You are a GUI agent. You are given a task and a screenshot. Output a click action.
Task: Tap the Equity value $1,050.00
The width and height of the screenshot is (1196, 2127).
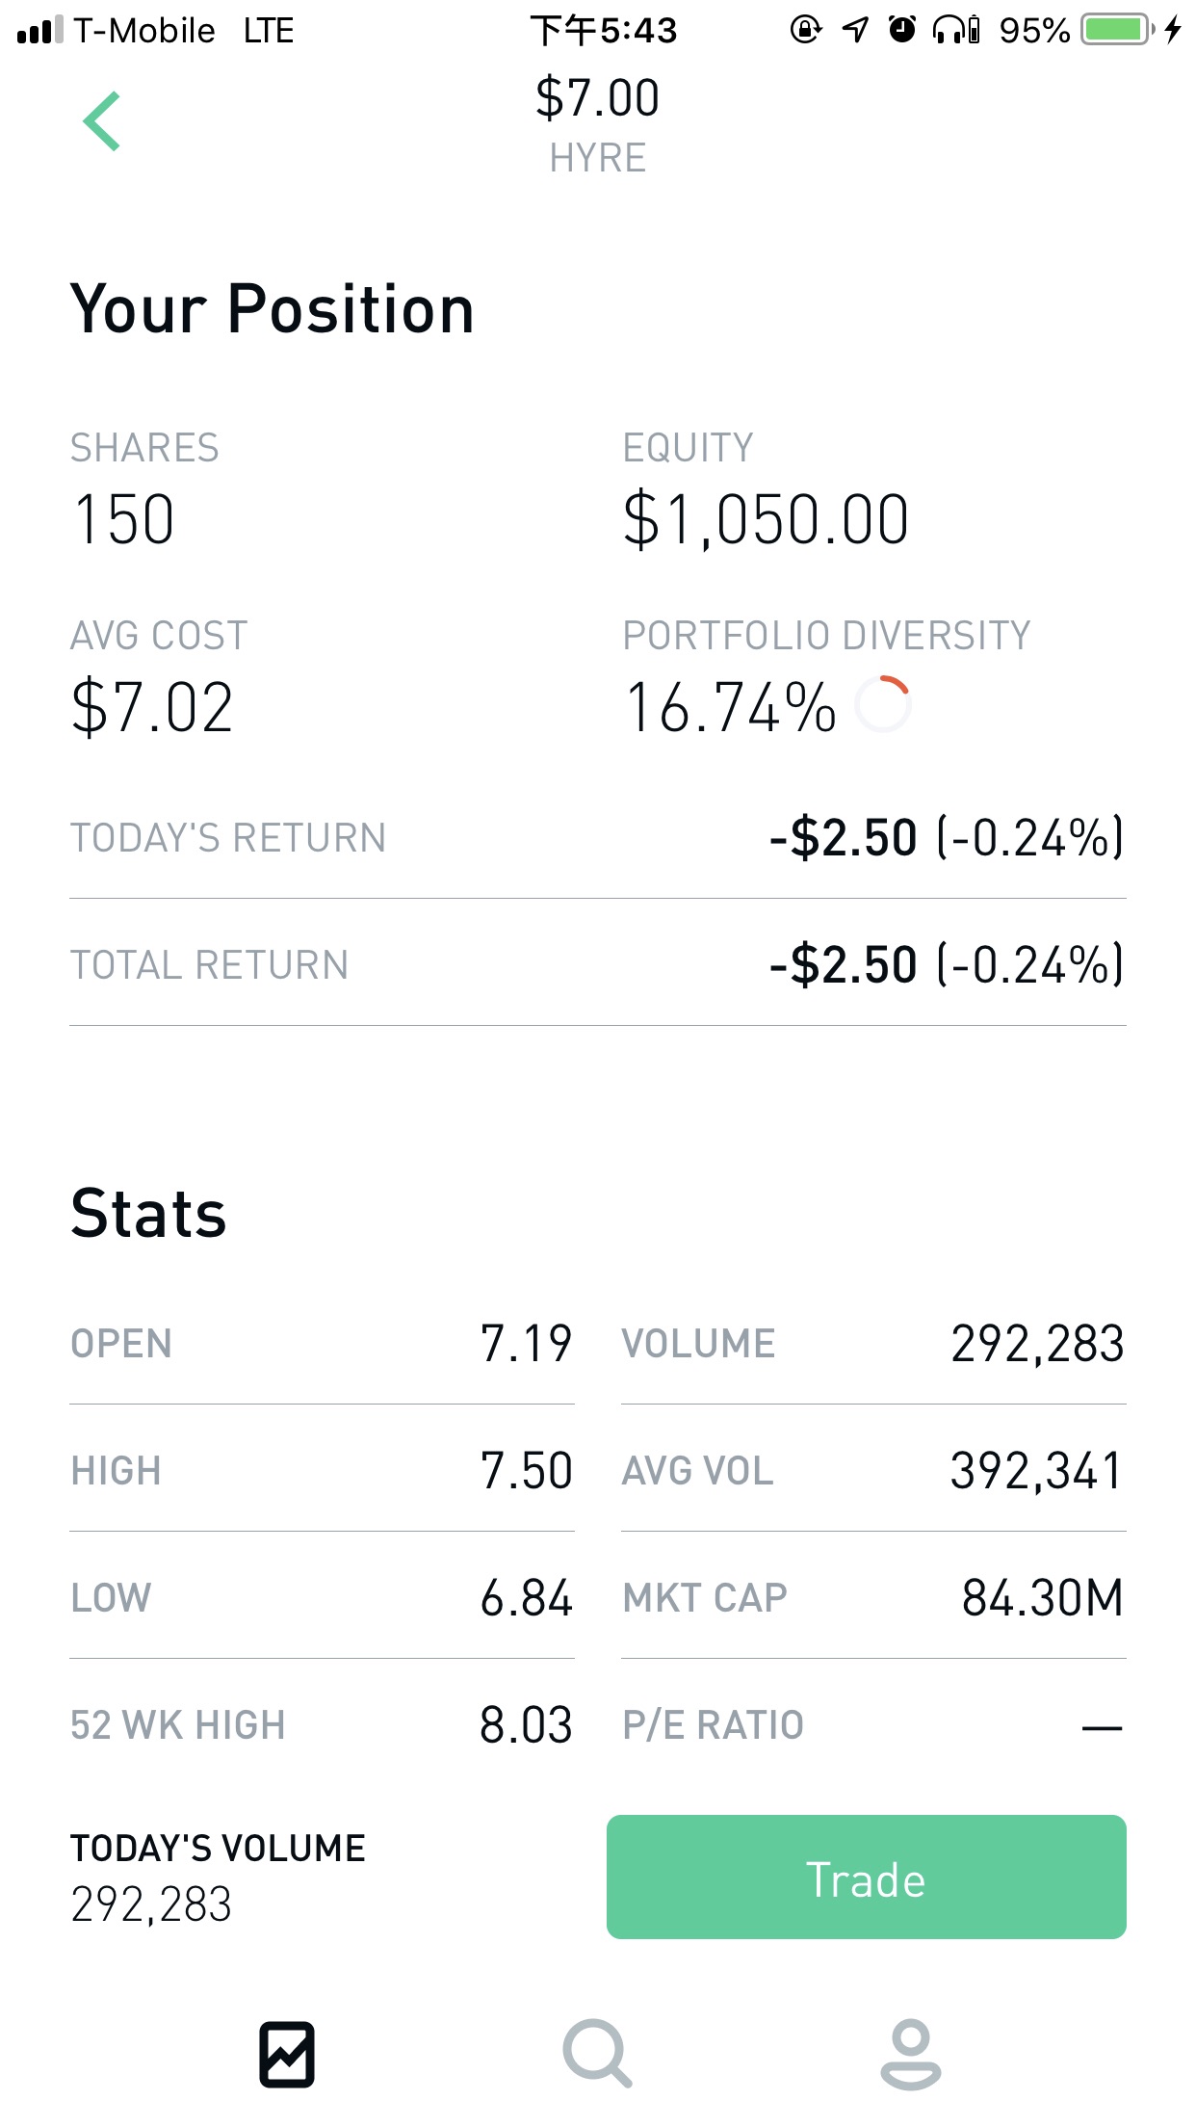pos(766,519)
